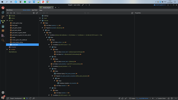Collapse the Repeat all_answers step
The height and width of the screenshot is (100, 178).
42,28
